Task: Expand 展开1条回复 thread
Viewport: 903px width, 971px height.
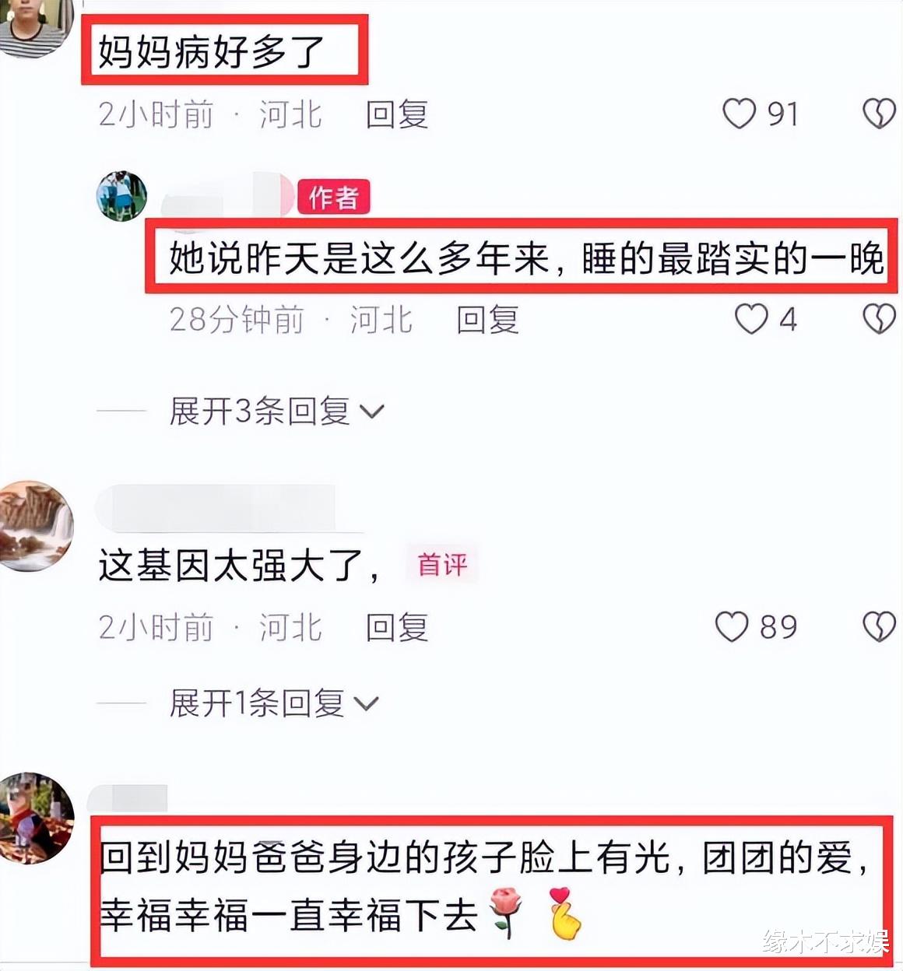Action: 274,703
